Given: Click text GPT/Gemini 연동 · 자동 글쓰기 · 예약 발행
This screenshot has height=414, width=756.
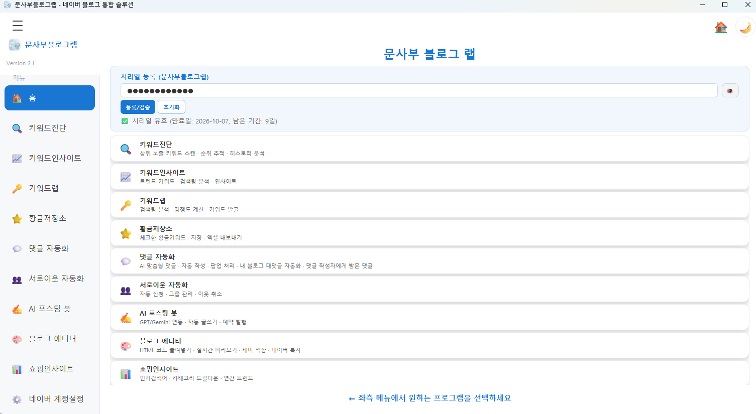Looking at the screenshot, I should [x=193, y=322].
